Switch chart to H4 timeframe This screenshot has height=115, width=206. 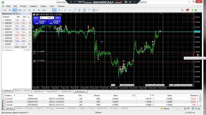[x=29, y=10]
